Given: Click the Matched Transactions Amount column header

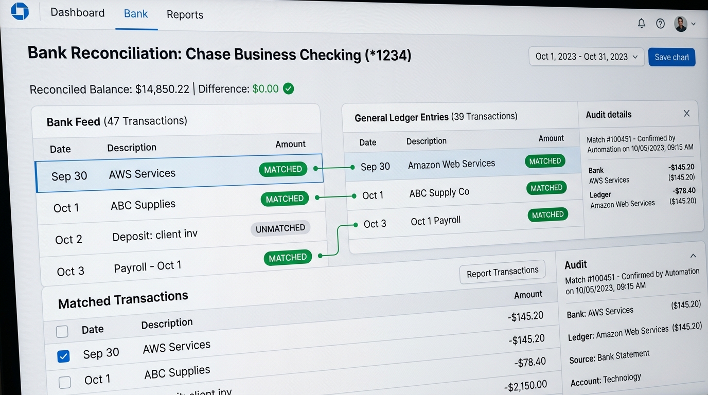Looking at the screenshot, I should point(528,294).
